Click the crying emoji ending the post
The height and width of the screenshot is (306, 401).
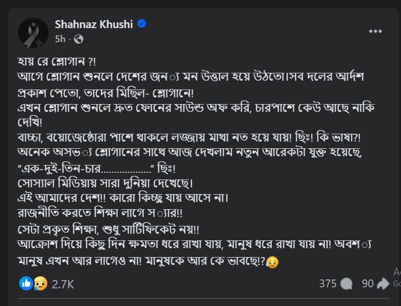coord(272,262)
